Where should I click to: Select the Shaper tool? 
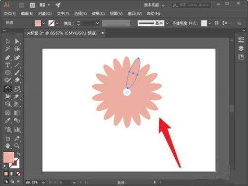coord(7,80)
